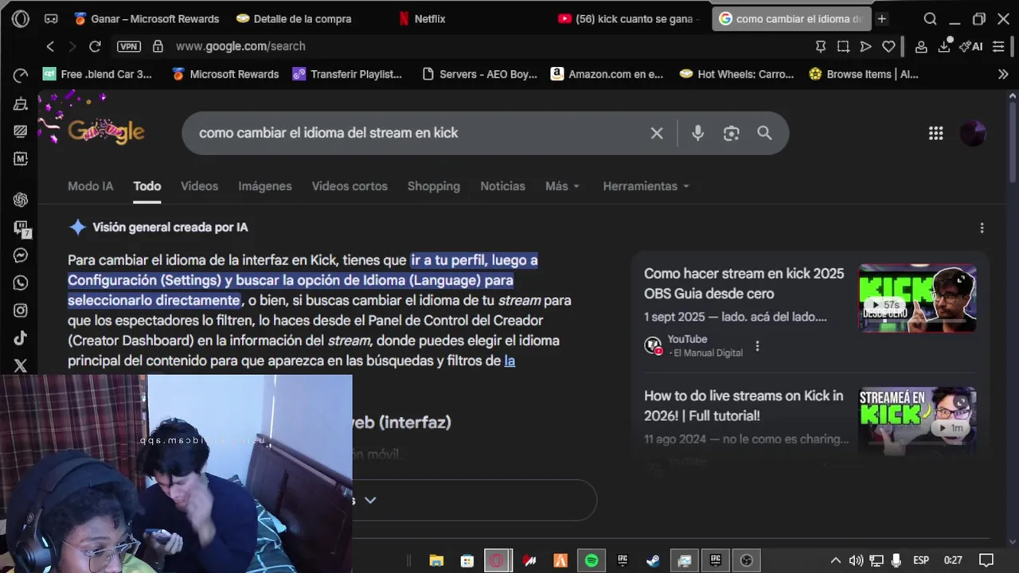1019x573 pixels.
Task: Open the Easy Setup sliders icon
Action: coord(998,46)
